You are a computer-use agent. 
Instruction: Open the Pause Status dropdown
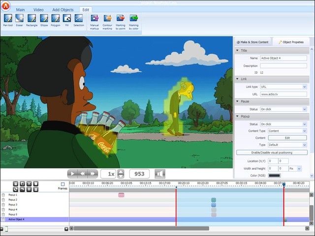click(x=304, y=109)
